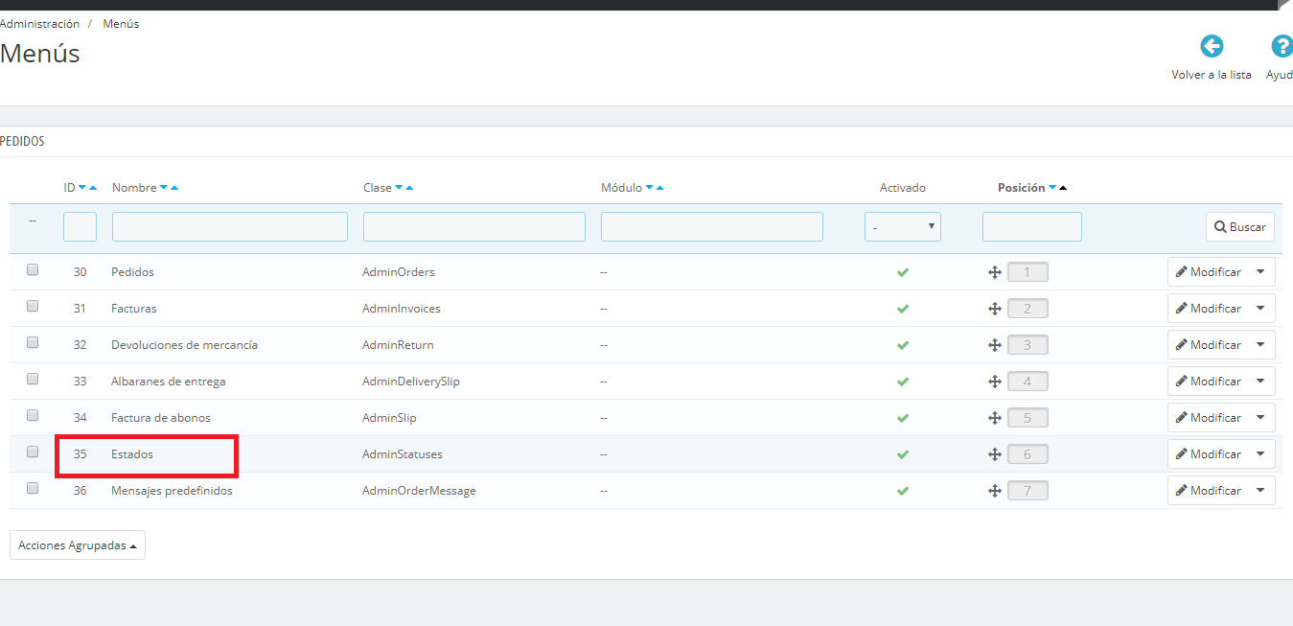
Task: Click Modificar for Devoluciones de mercancía
Action: pos(1209,345)
